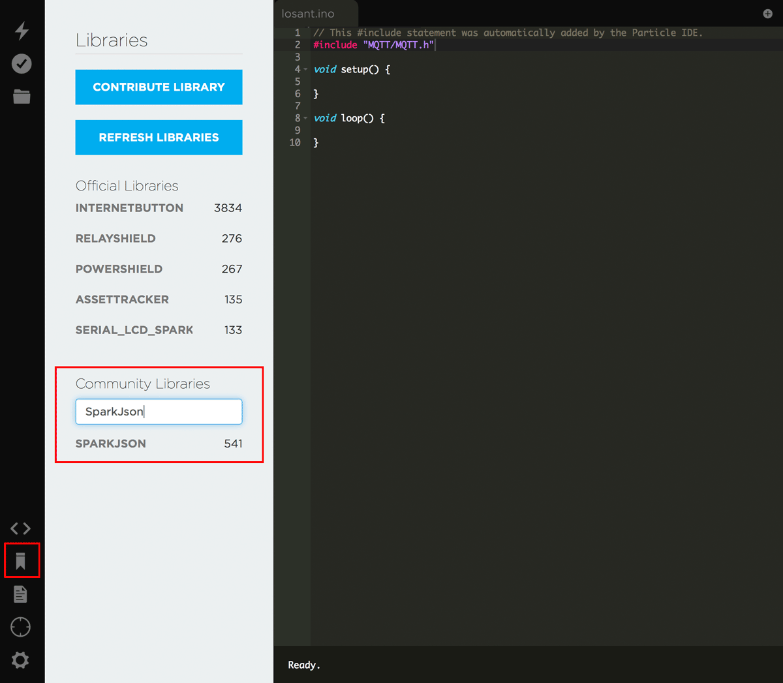Image resolution: width=783 pixels, height=683 pixels.
Task: Click the 541 count beside SPARKJSON
Action: (x=233, y=444)
